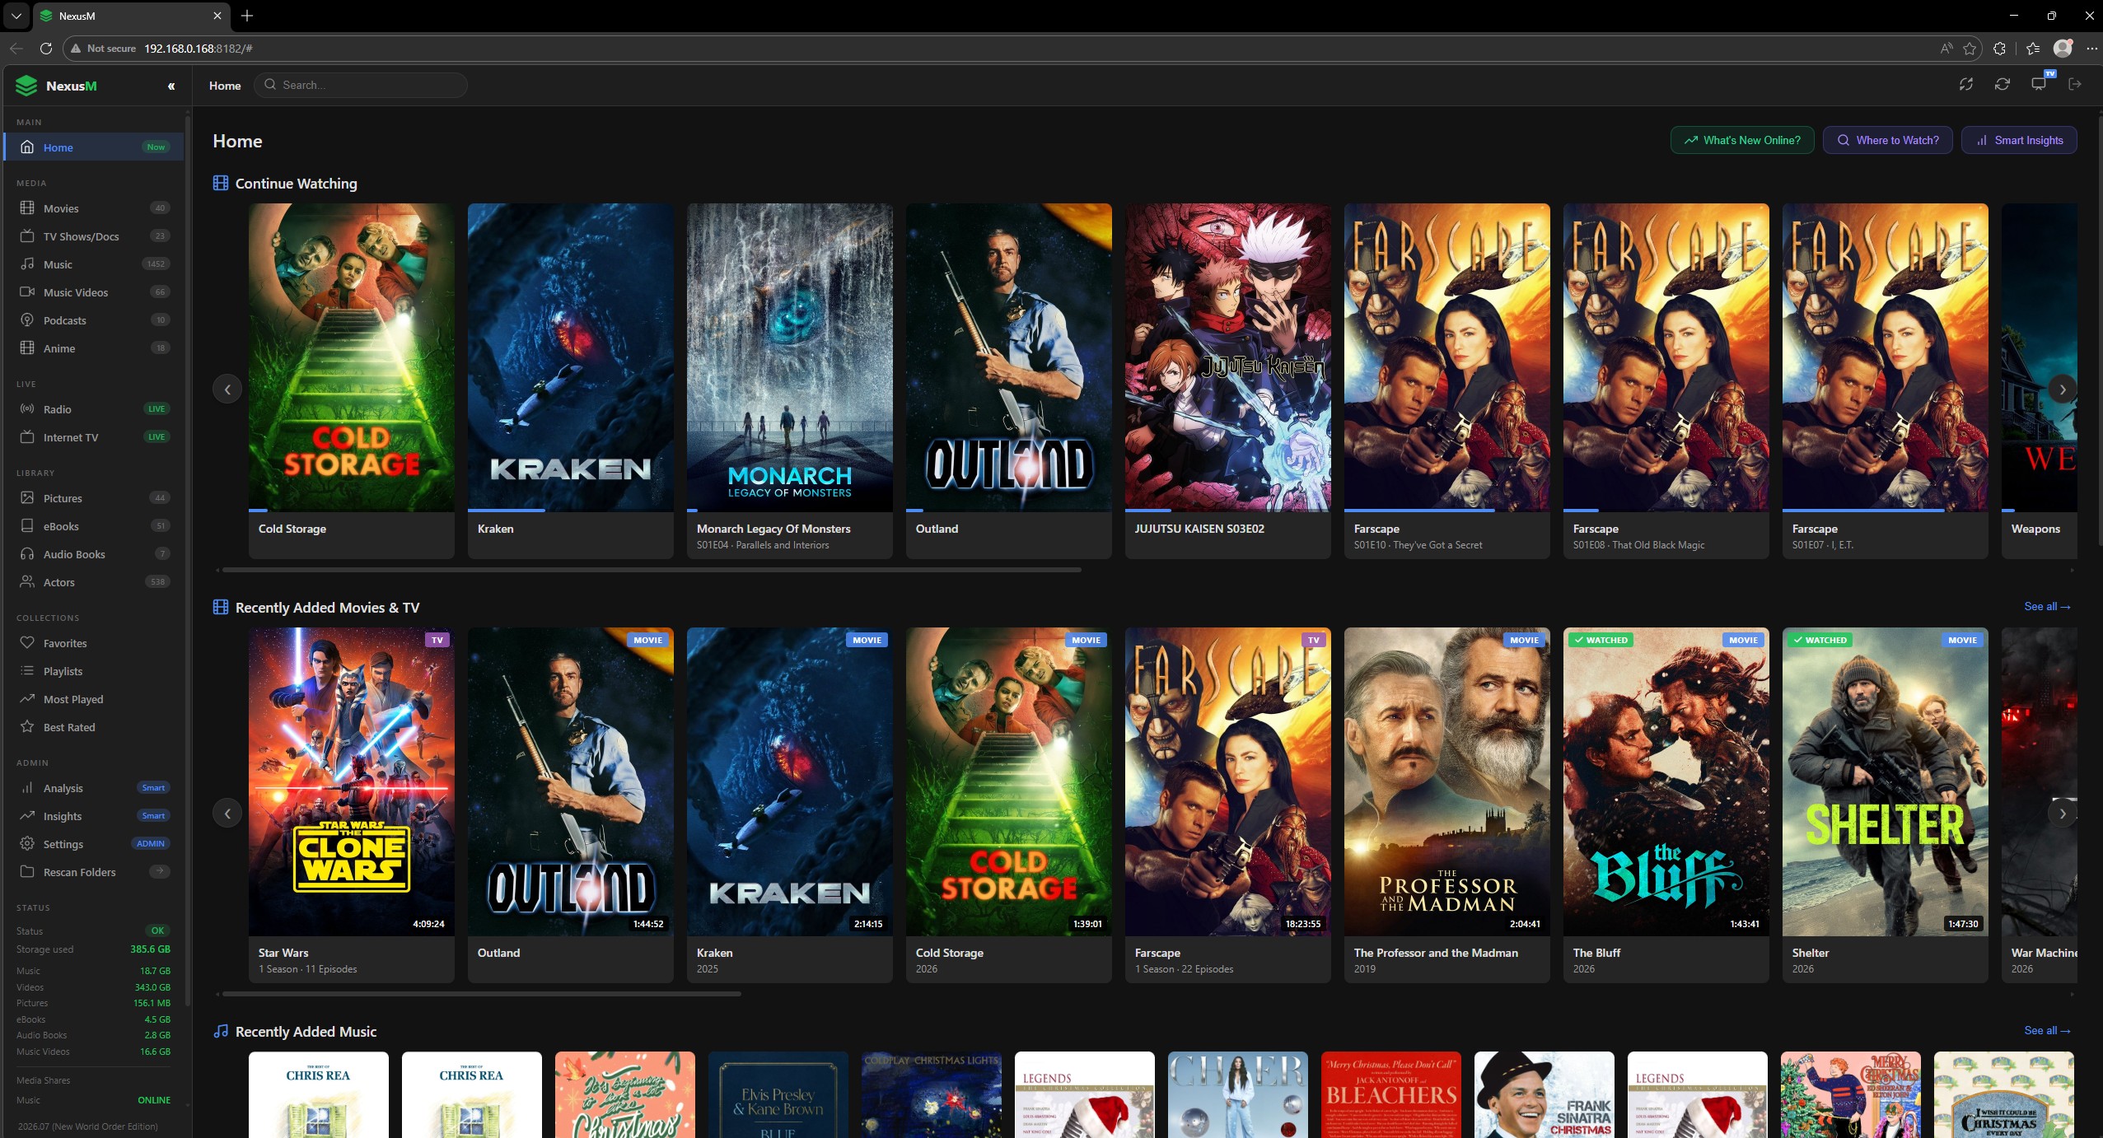2103x1138 pixels.
Task: Open the Podcasts section in sidebar
Action: (64, 320)
